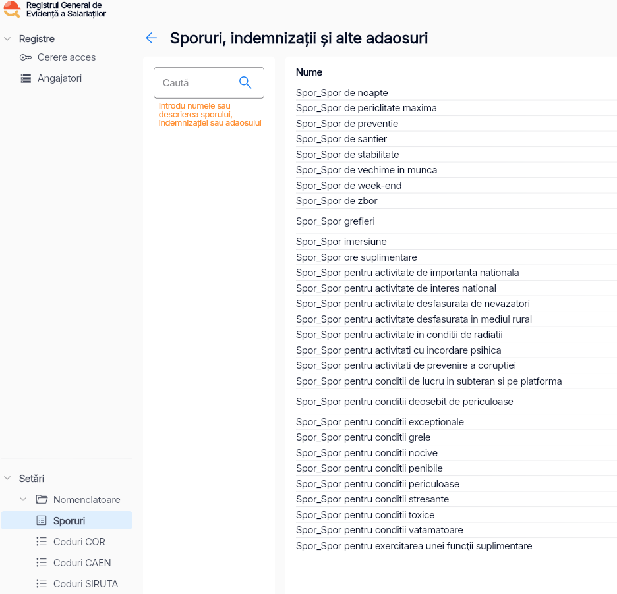The width and height of the screenshot is (617, 594).
Task: Open the Sporuri menu item
Action: pyautogui.click(x=69, y=521)
